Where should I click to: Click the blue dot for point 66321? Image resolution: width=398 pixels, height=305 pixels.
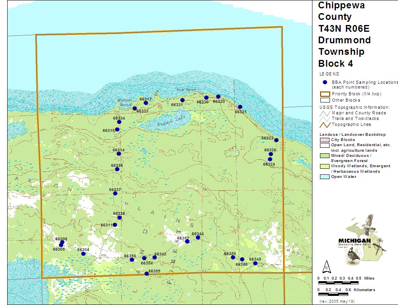pyautogui.click(x=240, y=107)
